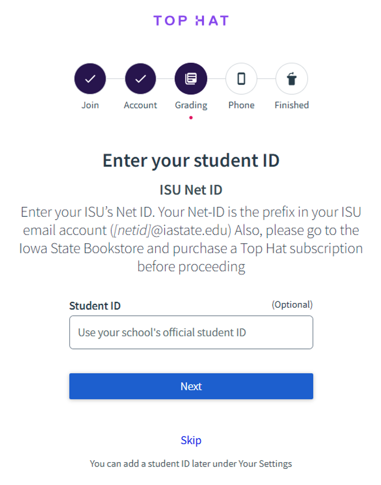Click the Join step checkmark icon
This screenshot has height=485, width=381.
pyautogui.click(x=90, y=78)
